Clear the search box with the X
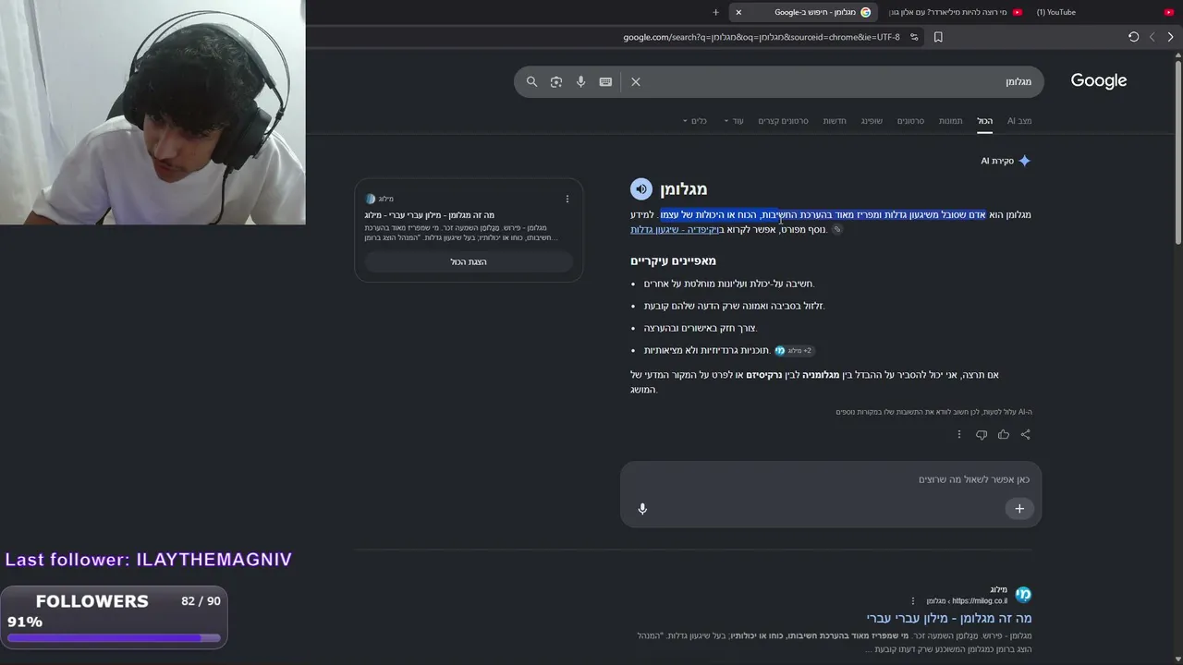Viewport: 1183px width, 665px height. coord(636,81)
